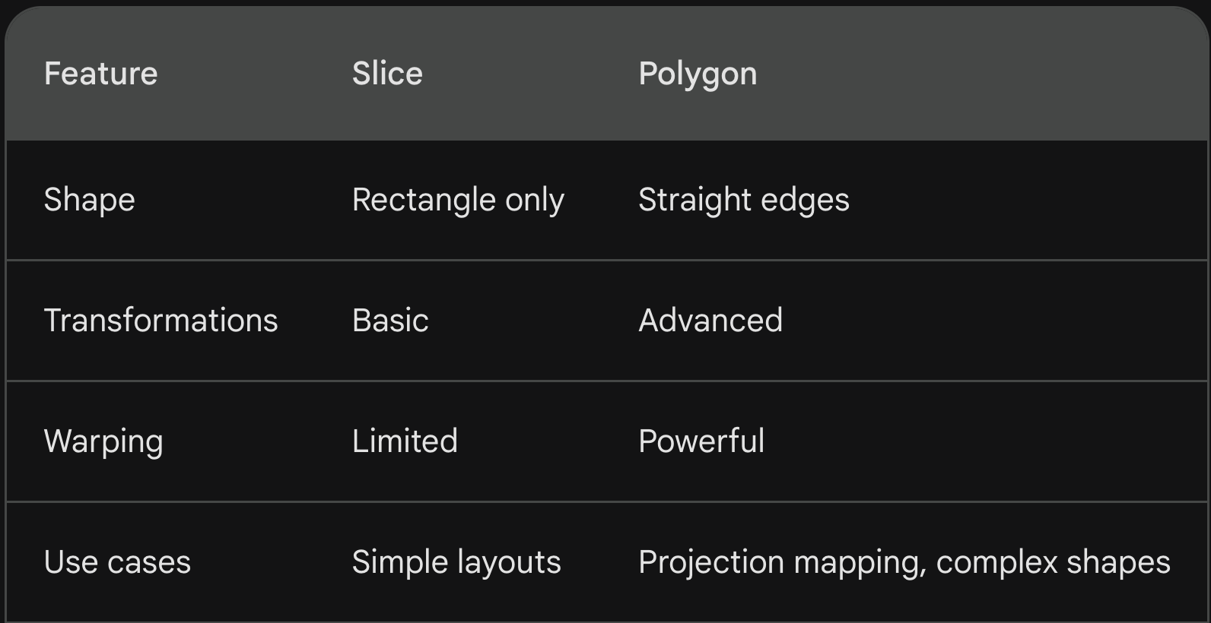Select the "Simple layouts" cell
Viewport: 1211px width, 623px height.
coord(456,562)
